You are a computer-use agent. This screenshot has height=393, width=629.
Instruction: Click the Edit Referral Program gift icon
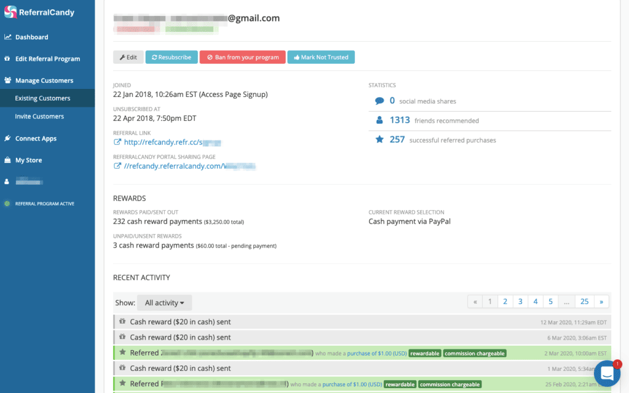[7, 58]
